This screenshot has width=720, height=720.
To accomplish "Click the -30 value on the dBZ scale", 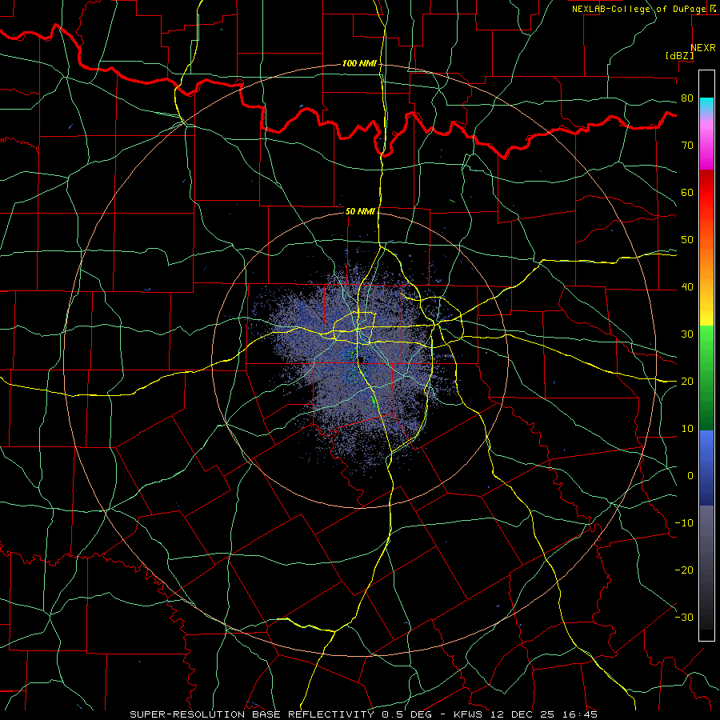I will (684, 618).
